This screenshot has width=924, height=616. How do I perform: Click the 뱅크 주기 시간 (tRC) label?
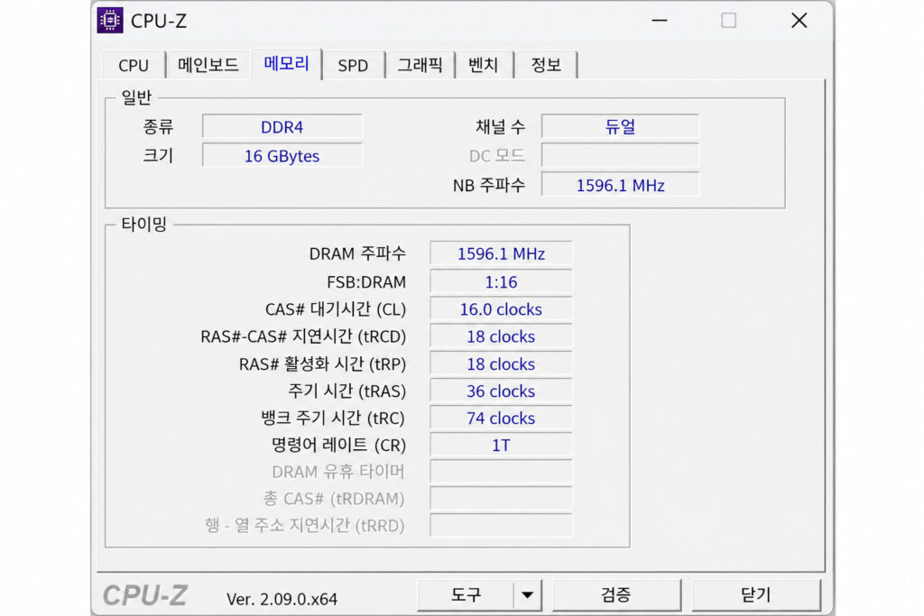pyautogui.click(x=333, y=418)
